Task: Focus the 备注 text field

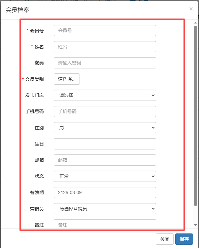Action: click(x=105, y=224)
